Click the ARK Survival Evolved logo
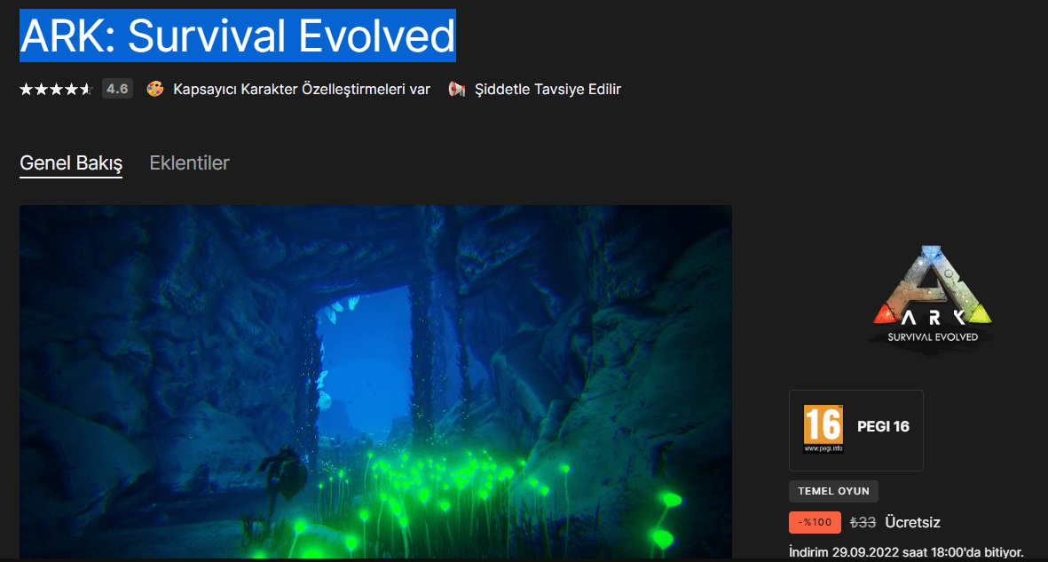Screen dimensions: 1048x562 (x=934, y=298)
